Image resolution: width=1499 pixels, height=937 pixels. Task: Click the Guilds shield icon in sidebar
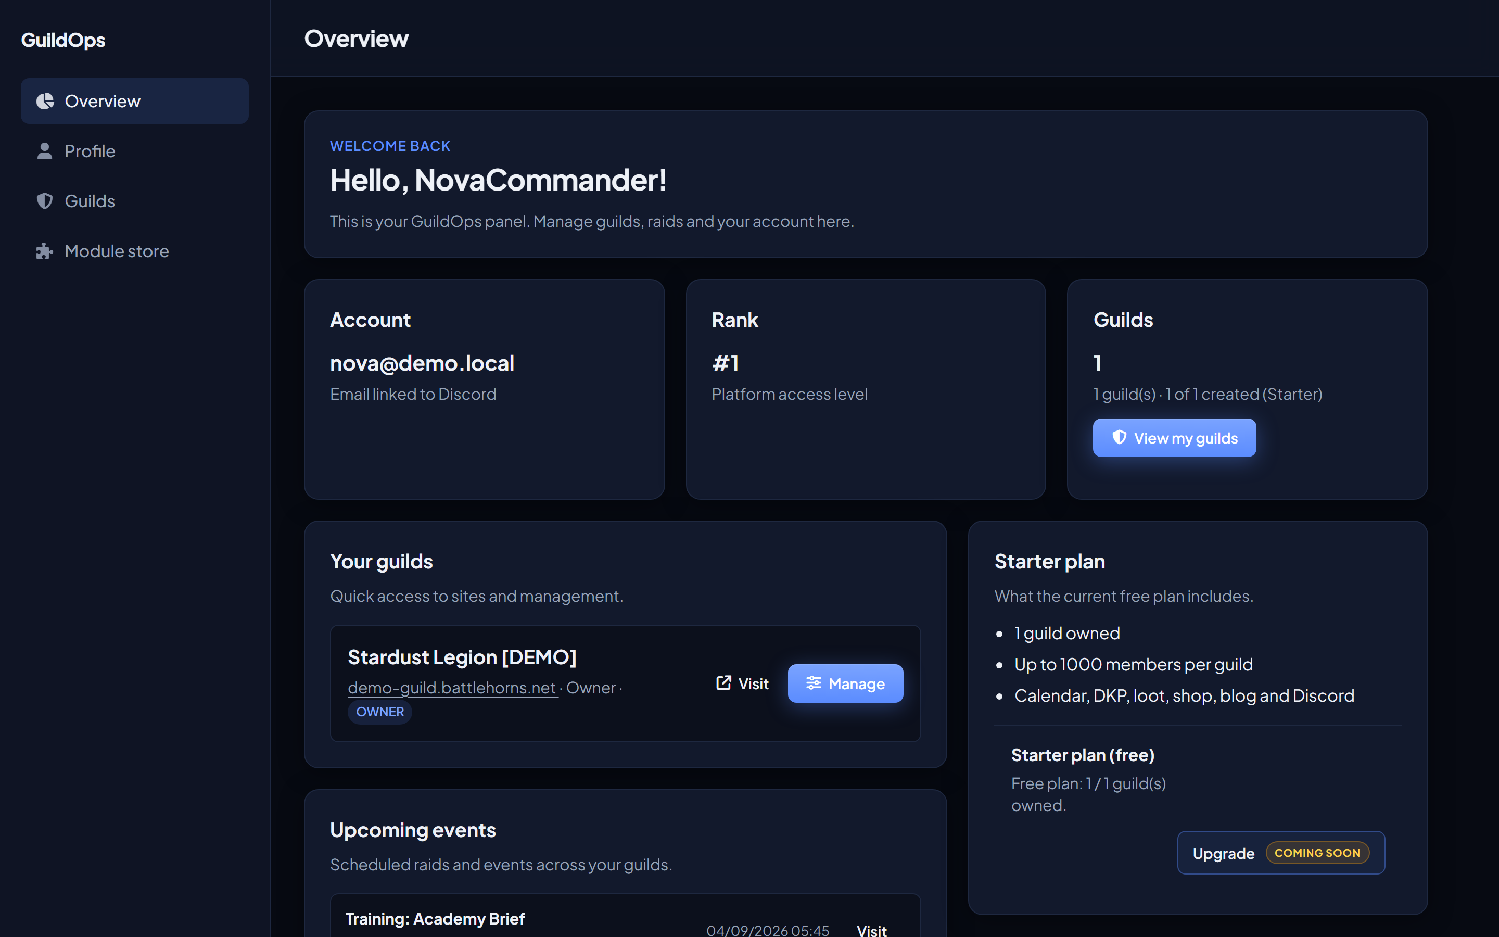[45, 201]
